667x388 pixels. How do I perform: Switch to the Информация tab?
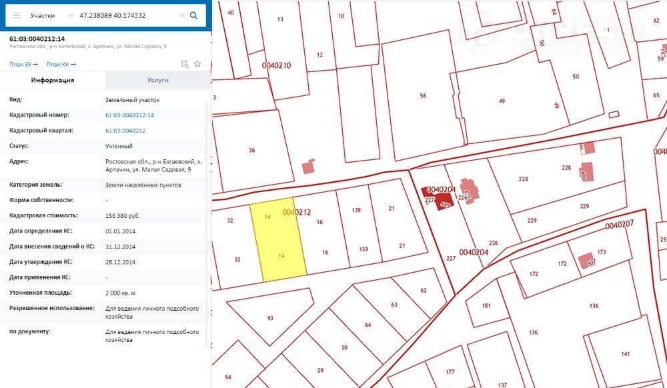[53, 80]
